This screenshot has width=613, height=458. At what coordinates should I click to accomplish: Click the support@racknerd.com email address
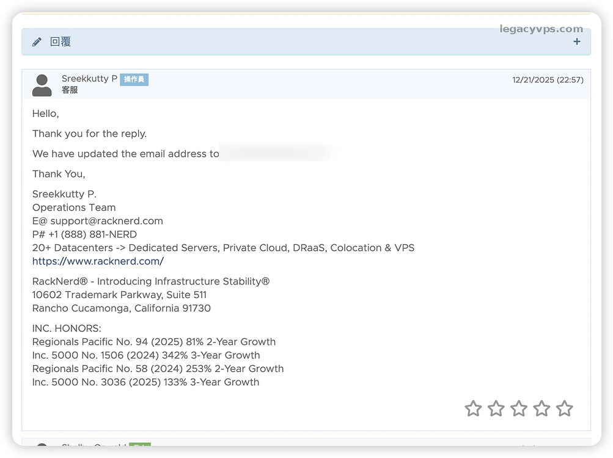coord(106,221)
